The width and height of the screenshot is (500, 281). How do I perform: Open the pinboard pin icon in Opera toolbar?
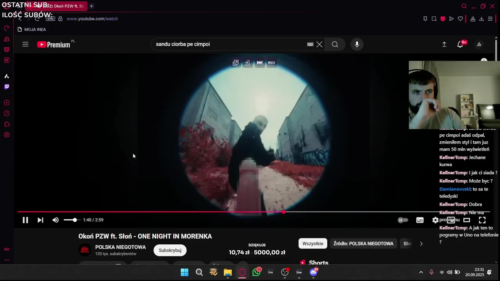coord(425,19)
